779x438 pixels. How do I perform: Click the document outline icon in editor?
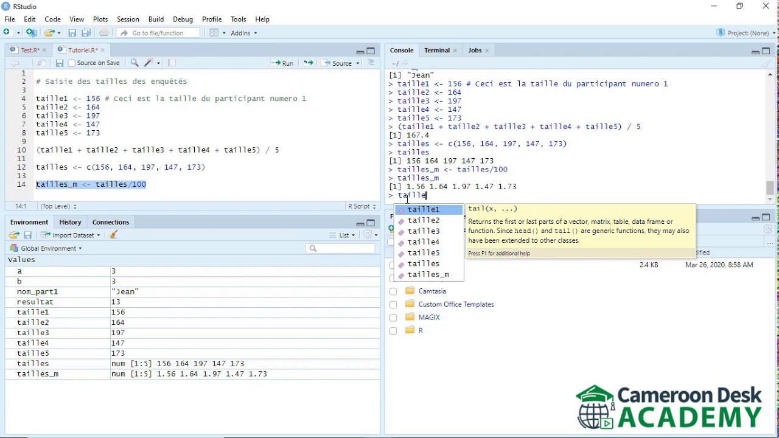371,63
